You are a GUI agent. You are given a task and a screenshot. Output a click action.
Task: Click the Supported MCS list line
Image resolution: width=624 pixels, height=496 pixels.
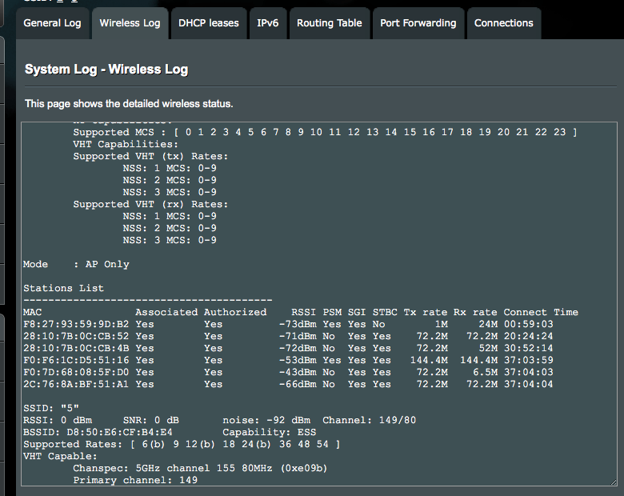tap(325, 132)
